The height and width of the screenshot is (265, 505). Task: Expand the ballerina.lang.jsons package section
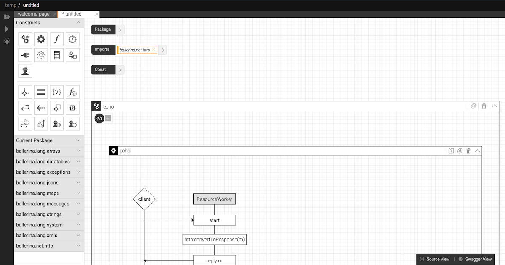78,182
